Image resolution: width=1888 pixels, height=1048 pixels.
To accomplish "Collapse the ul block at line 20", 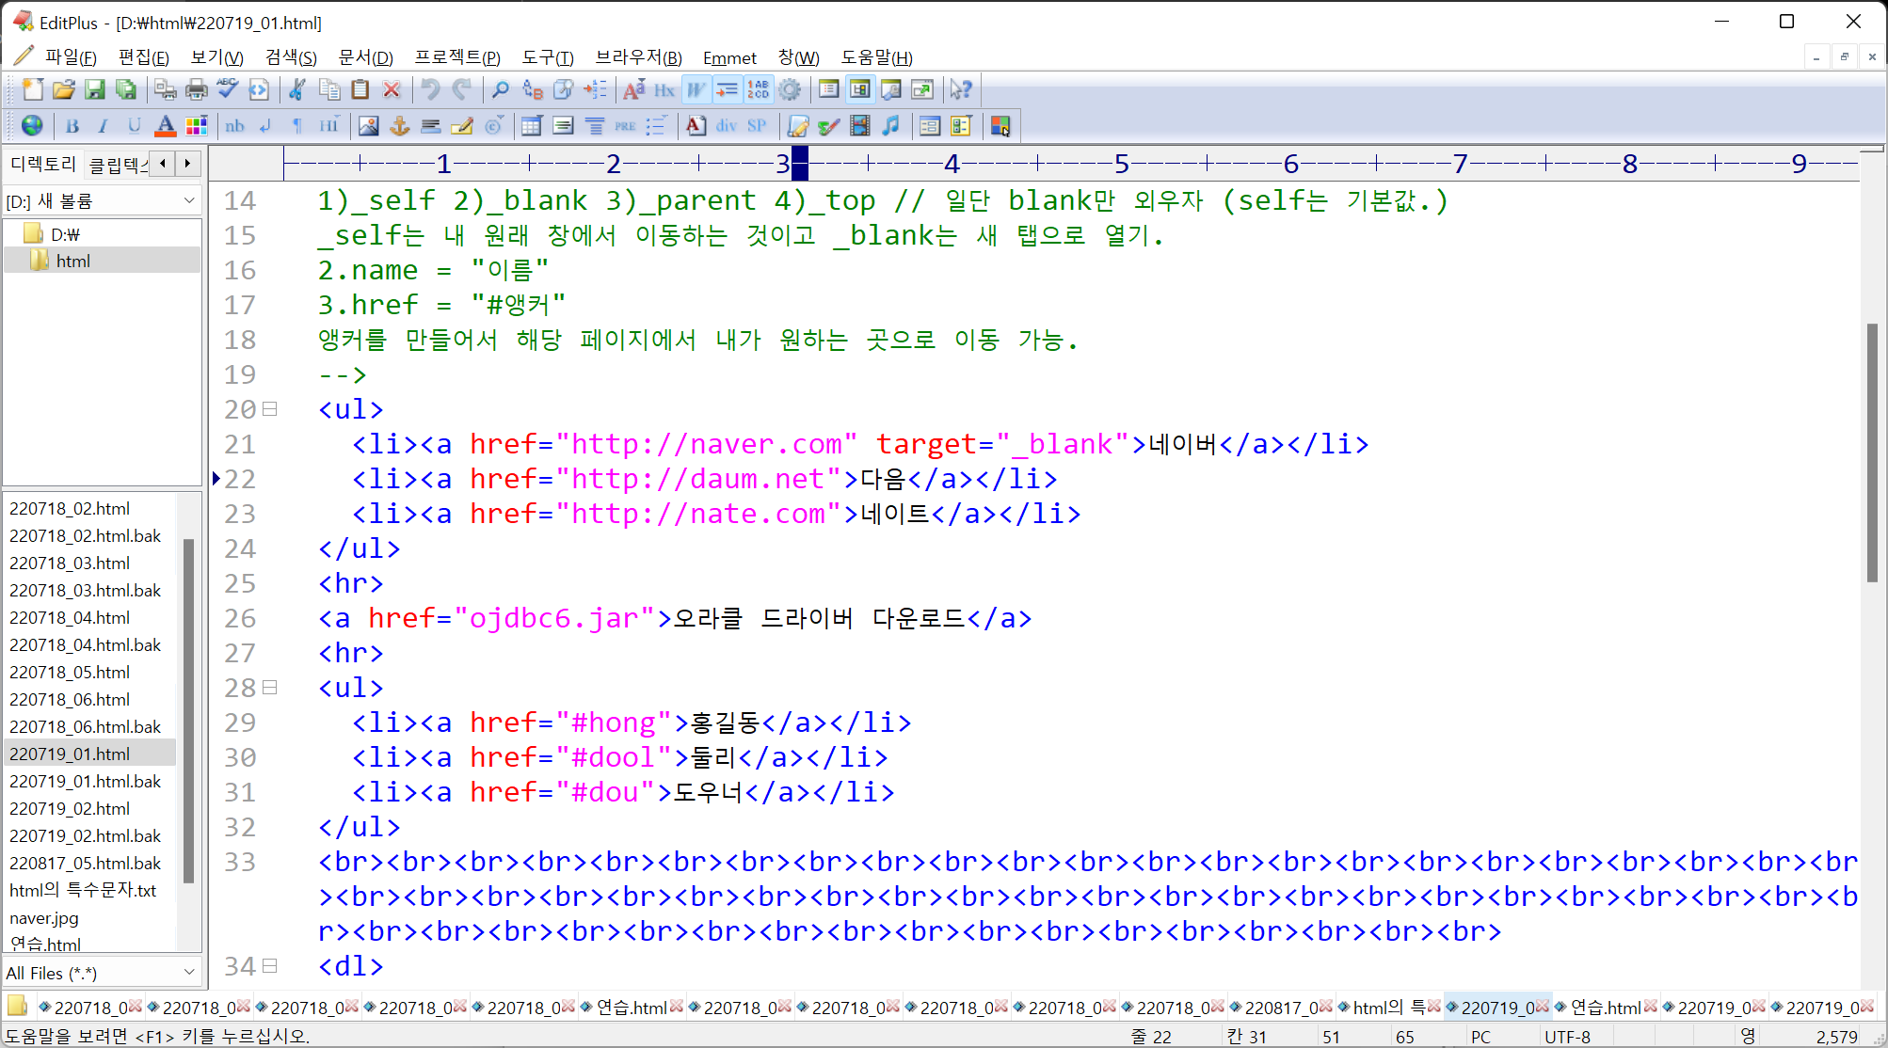I will point(270,409).
